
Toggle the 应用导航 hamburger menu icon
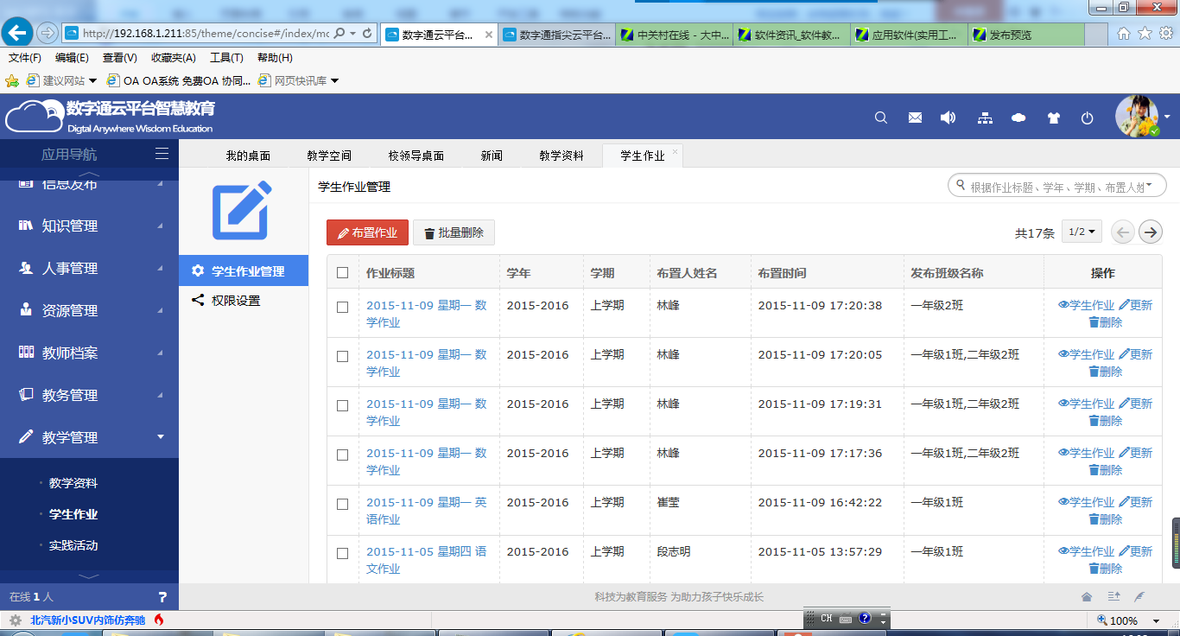click(x=162, y=154)
